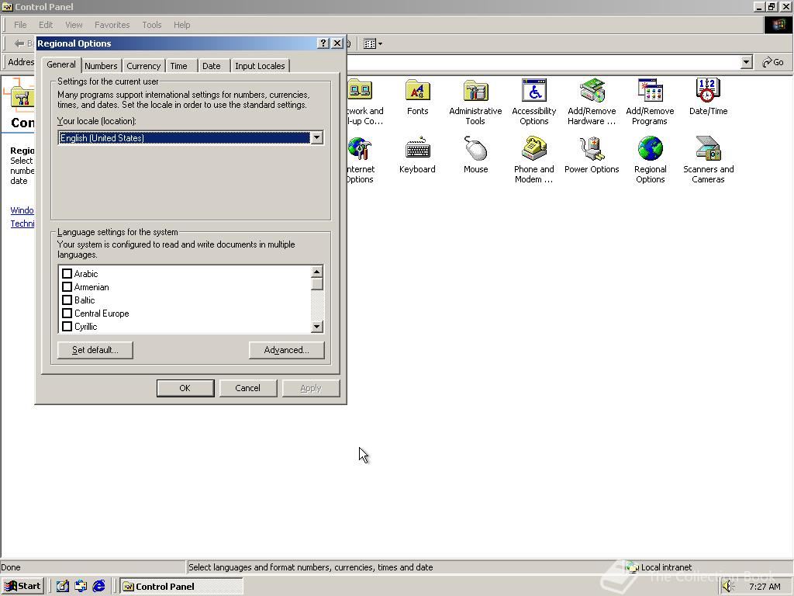
Task: Switch to the Time tab
Action: click(x=179, y=66)
